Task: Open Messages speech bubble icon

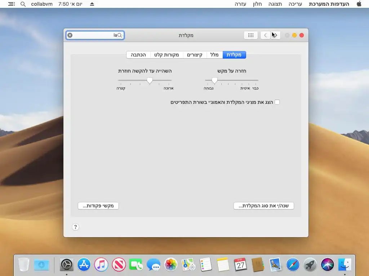Action: (x=154, y=264)
